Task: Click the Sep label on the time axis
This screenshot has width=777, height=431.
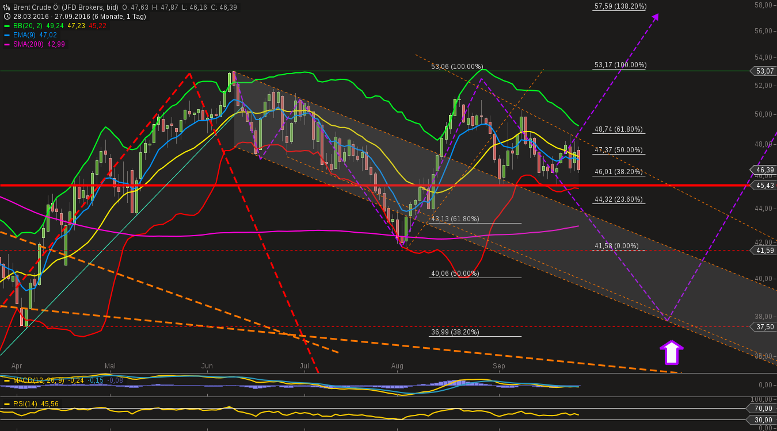Action: (498, 365)
